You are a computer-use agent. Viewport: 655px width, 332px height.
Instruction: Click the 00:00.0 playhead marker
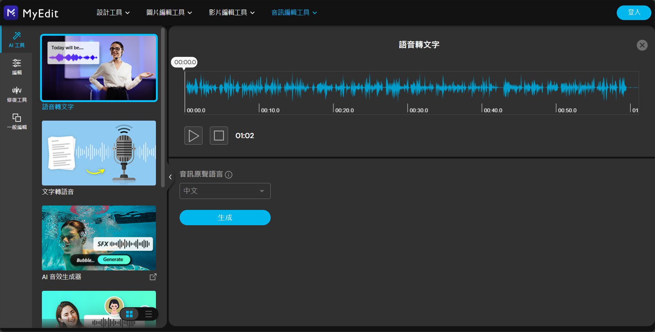point(184,62)
